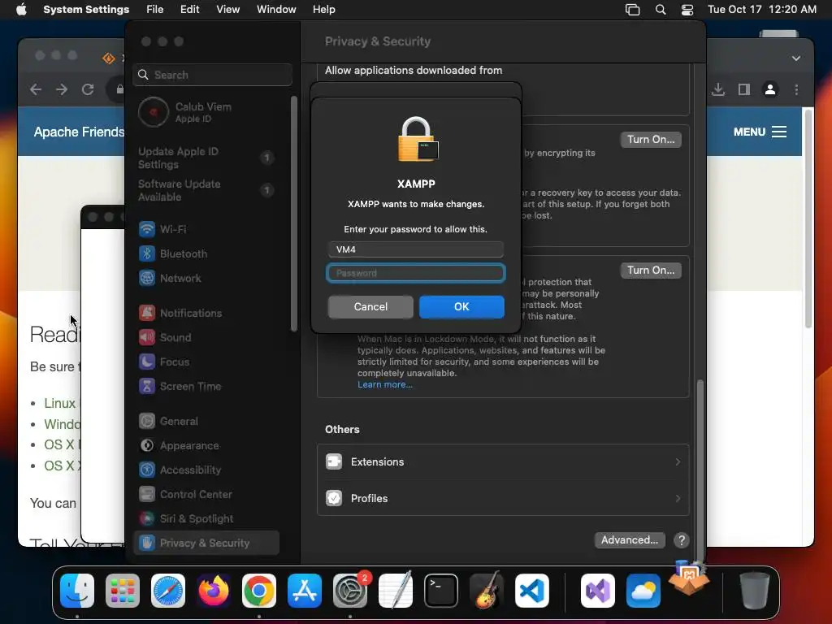Image resolution: width=832 pixels, height=624 pixels.
Task: Click the Wi-Fi icon in Settings sidebar
Action: pos(147,229)
